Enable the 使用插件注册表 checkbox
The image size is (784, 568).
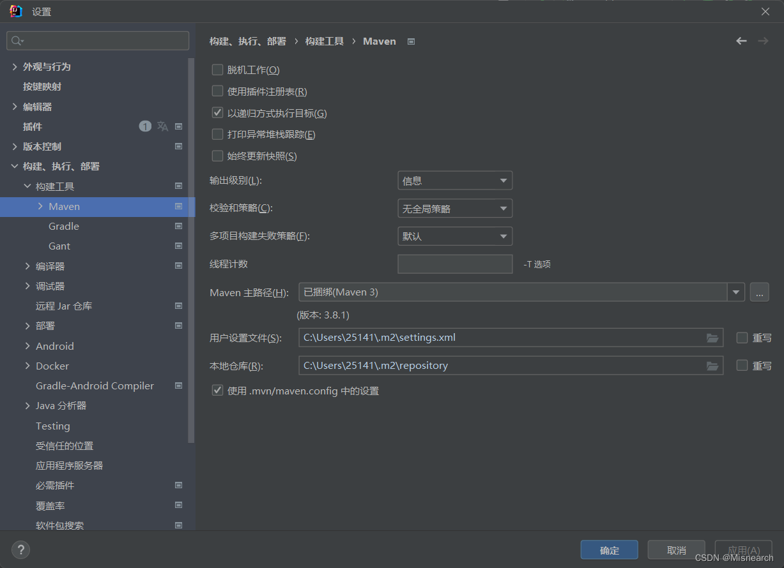pyautogui.click(x=217, y=91)
